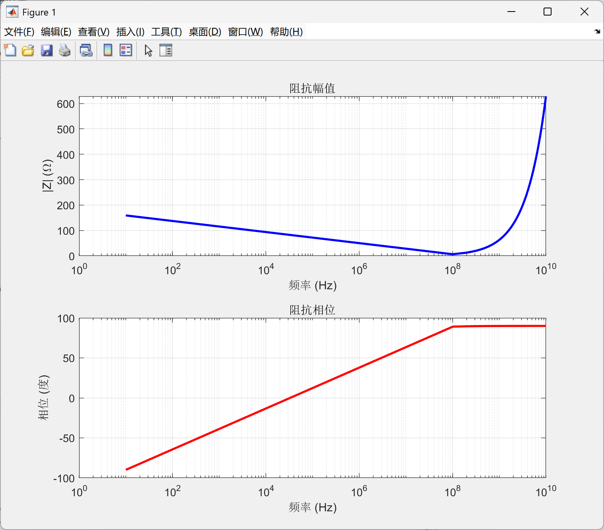Dock the figure using the top-right arrow

coord(597,31)
